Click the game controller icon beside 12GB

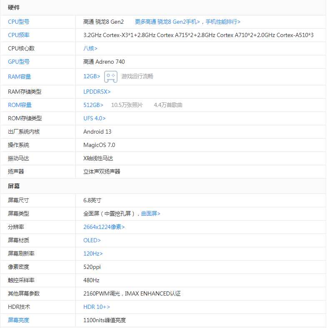pyautogui.click(x=111, y=77)
